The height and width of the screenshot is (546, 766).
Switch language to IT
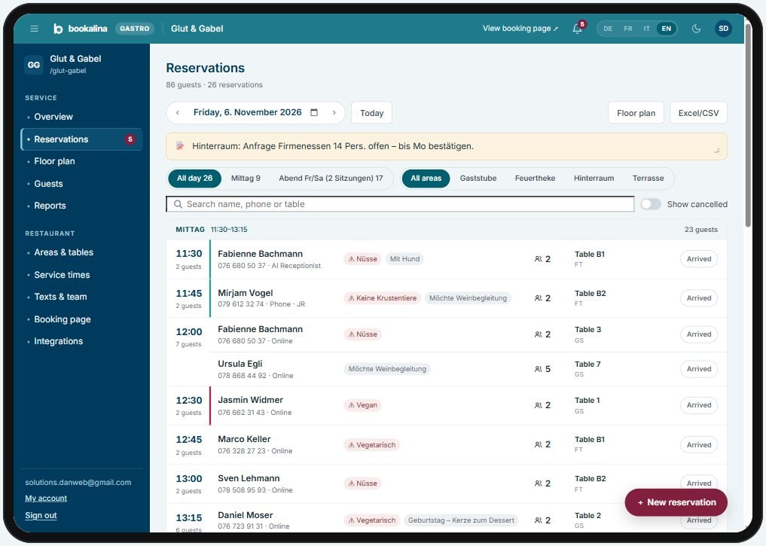tap(647, 29)
